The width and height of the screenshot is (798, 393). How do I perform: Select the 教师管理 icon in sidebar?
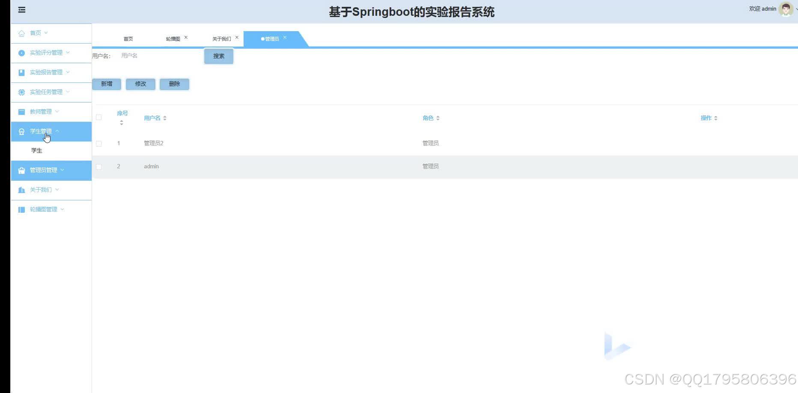point(21,111)
